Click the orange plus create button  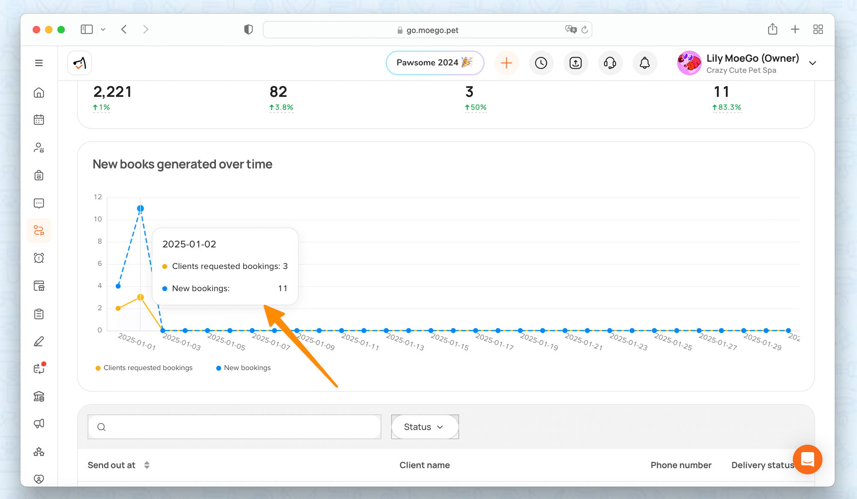tap(506, 63)
